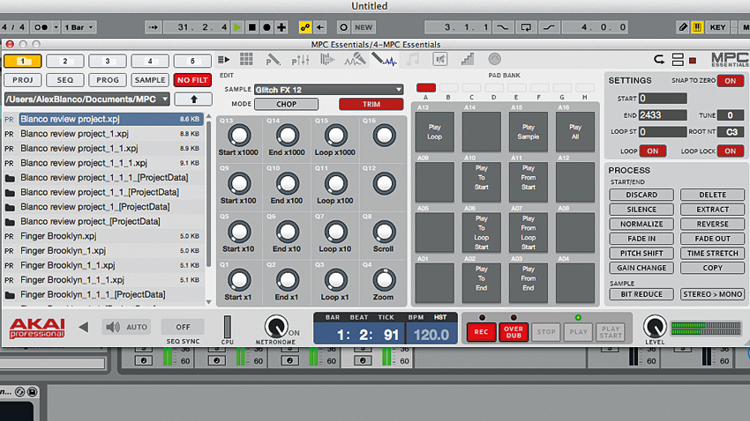Click the Zoom Q4 knob
Viewport: 750px width, 421px height.
pos(384,280)
